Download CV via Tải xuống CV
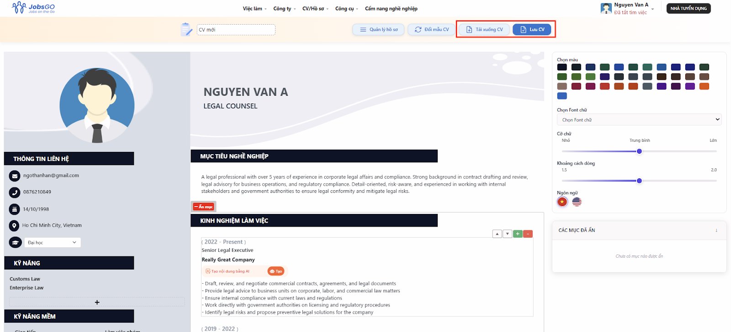Viewport: 731px width, 332px height. [484, 30]
